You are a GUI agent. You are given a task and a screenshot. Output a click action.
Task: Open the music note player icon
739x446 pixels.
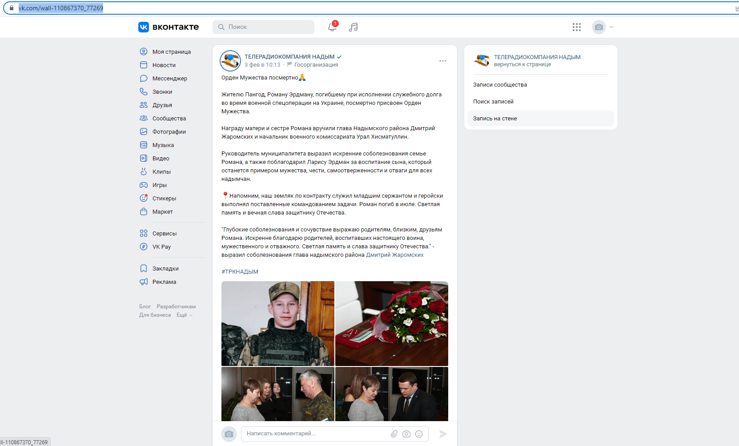pos(353,27)
